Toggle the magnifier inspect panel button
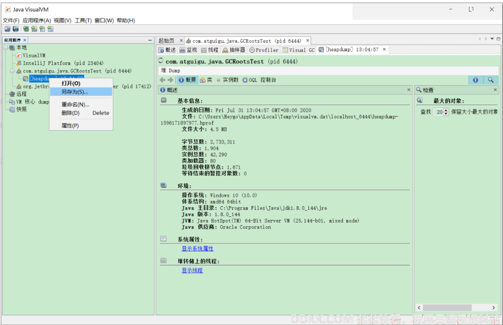503x325 pixels. click(x=491, y=80)
